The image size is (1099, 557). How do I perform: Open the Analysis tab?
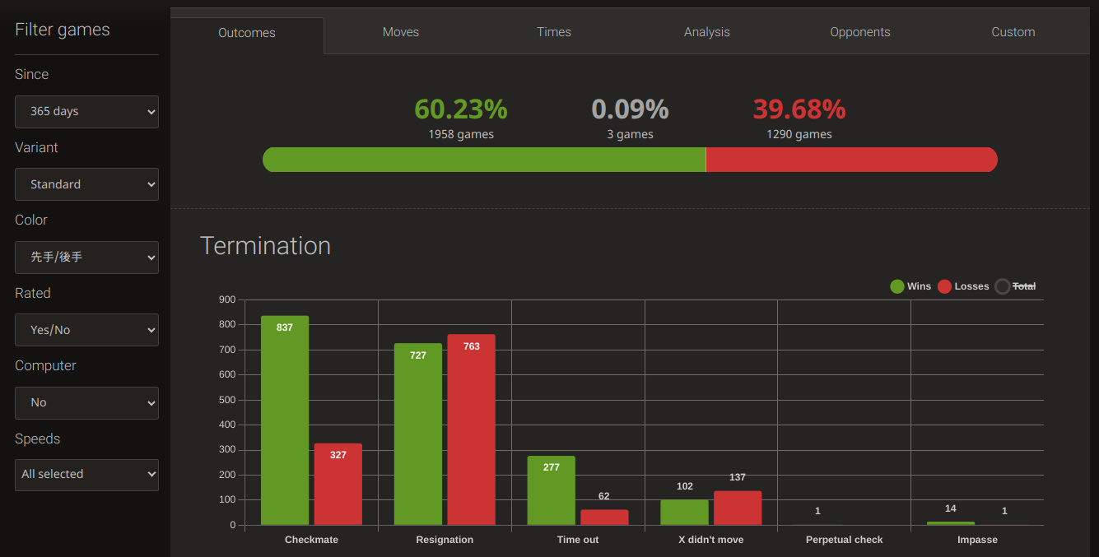pos(707,32)
